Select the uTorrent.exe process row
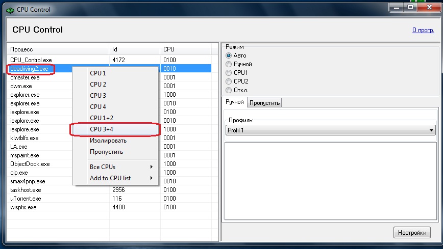Viewport: 444px width, 249px height. point(109,199)
